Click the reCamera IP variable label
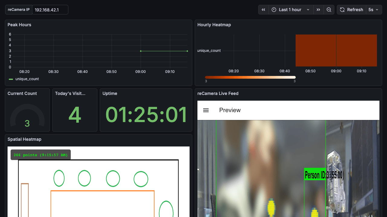 point(19,10)
